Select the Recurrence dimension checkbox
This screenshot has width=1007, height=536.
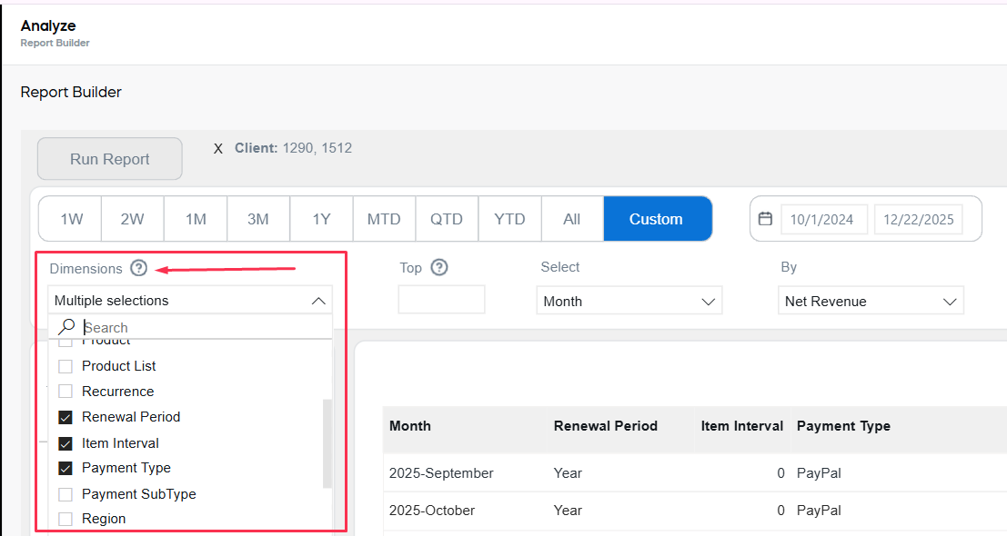click(65, 391)
